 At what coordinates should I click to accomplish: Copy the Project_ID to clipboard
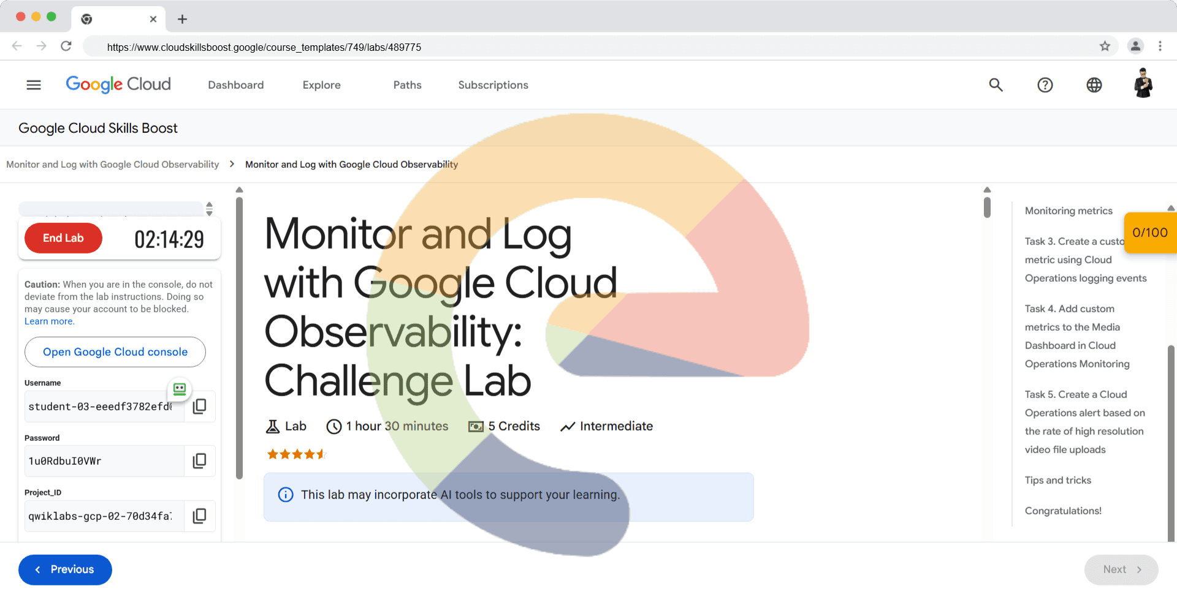coord(199,516)
